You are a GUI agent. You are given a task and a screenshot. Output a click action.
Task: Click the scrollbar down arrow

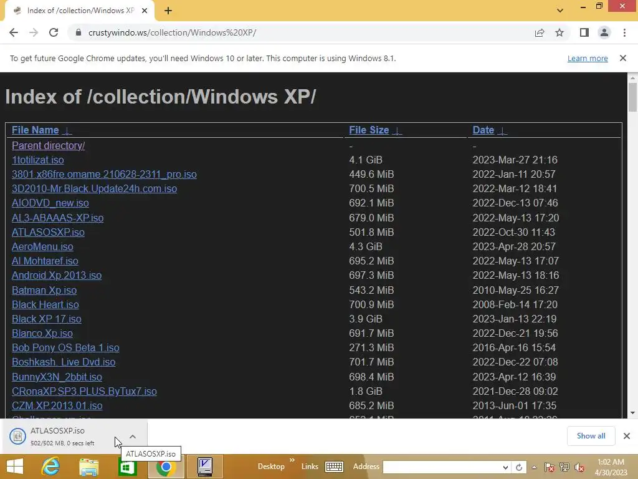click(x=632, y=413)
